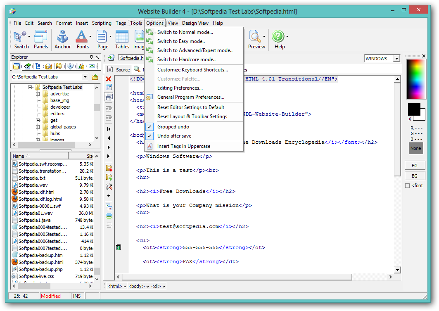Click the Page toolbar icon
This screenshot has width=439, height=311.
pos(102,37)
